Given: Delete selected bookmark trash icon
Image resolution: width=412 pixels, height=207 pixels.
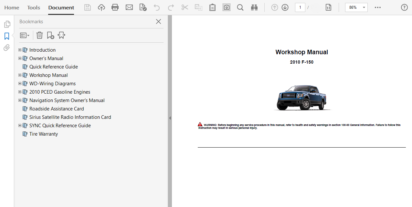Looking at the screenshot, I should (x=39, y=35).
